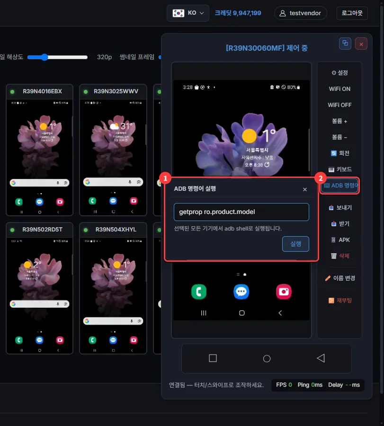This screenshot has width=384, height=426.
Task: Select device thumbnail R39N3025WWV
Action: 113,150
